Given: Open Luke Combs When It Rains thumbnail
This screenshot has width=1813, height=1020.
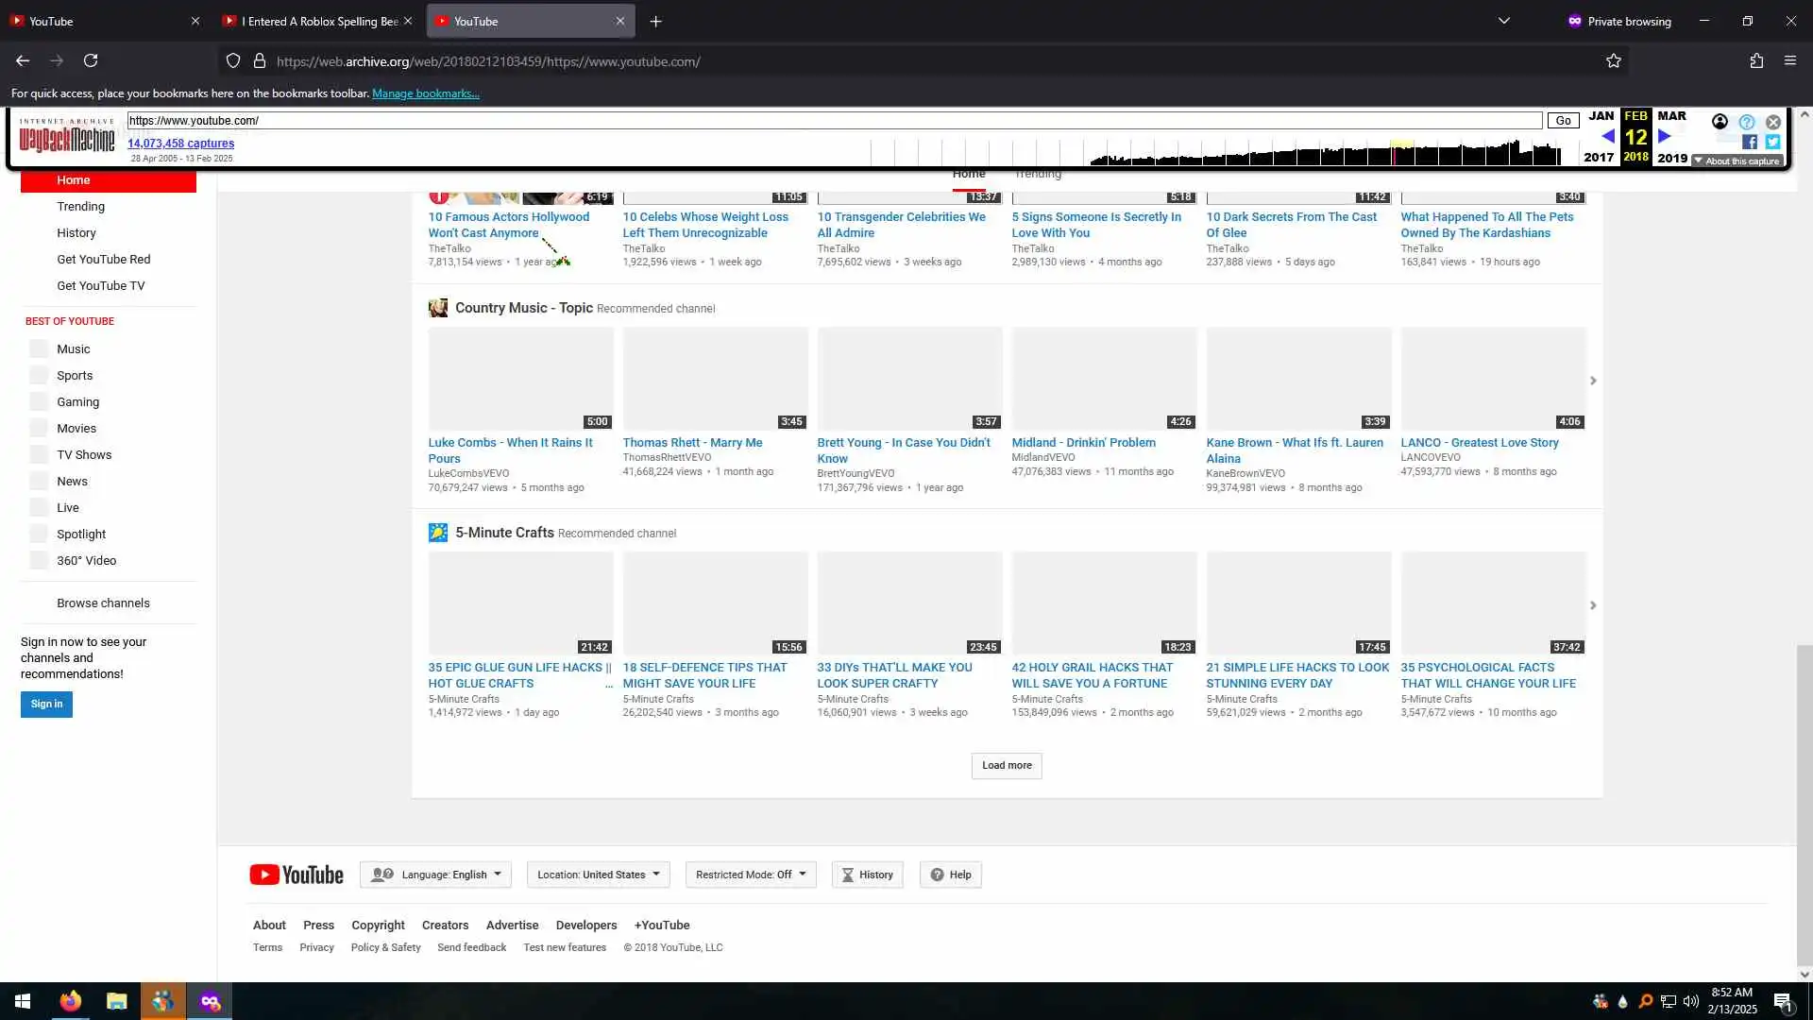Looking at the screenshot, I should pyautogui.click(x=520, y=380).
